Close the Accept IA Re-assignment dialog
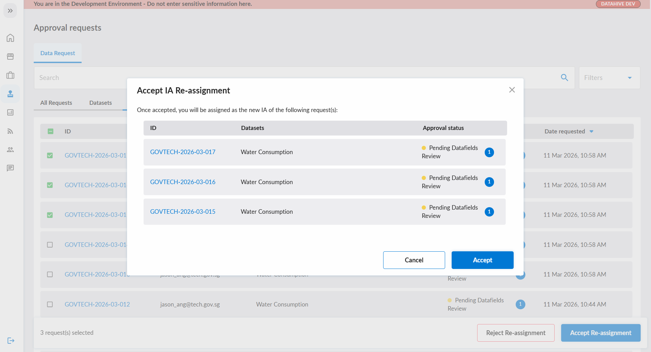 pos(512,90)
